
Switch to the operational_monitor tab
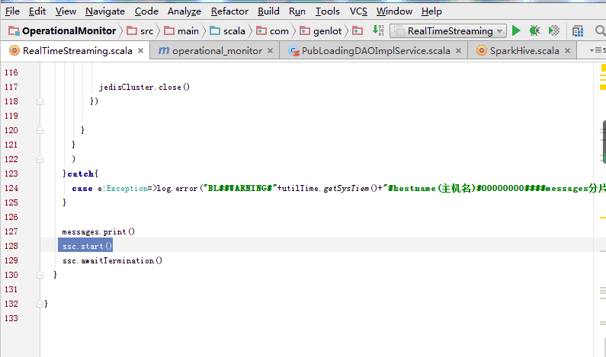point(216,51)
